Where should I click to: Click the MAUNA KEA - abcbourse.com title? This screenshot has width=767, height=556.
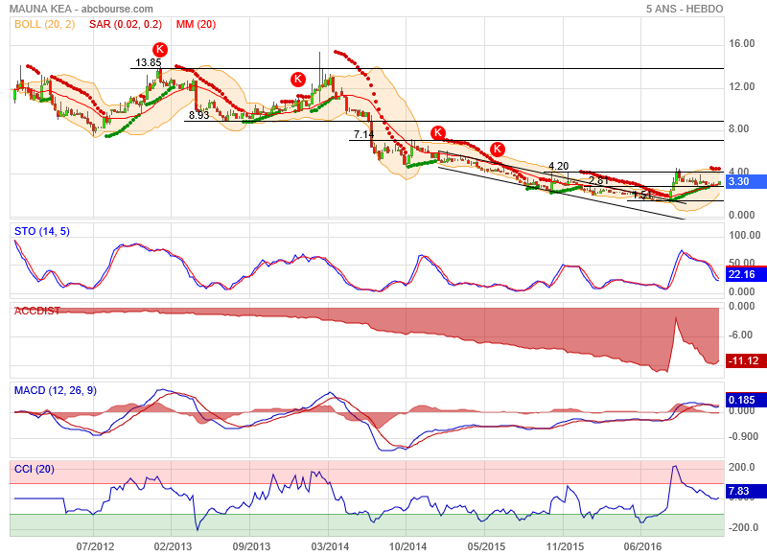81,9
